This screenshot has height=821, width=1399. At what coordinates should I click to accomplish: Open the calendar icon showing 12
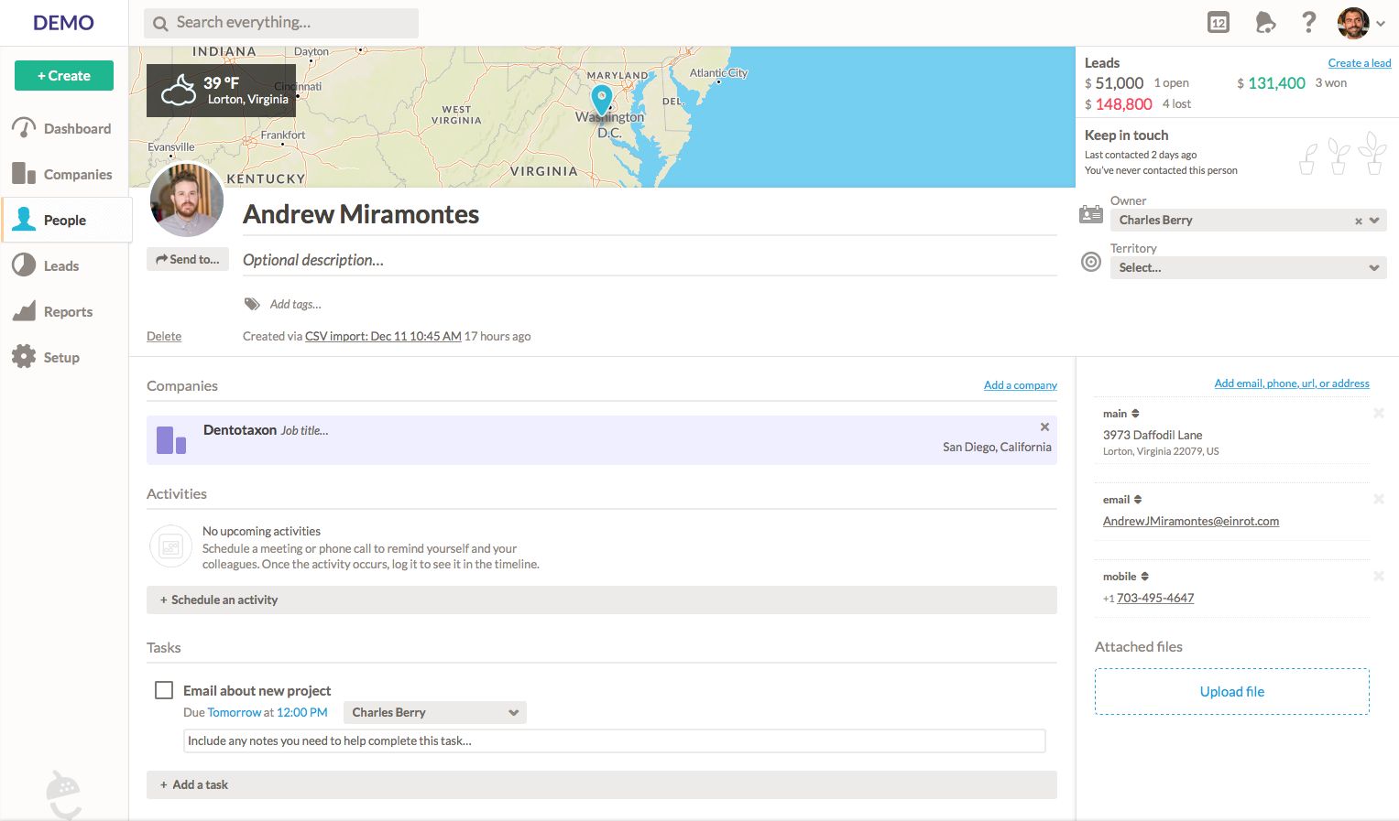click(1218, 23)
